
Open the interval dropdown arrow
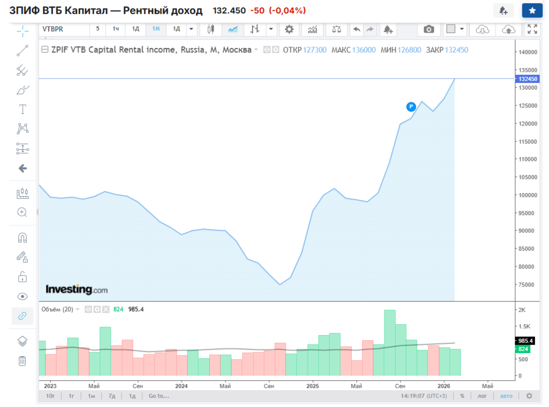pyautogui.click(x=191, y=29)
